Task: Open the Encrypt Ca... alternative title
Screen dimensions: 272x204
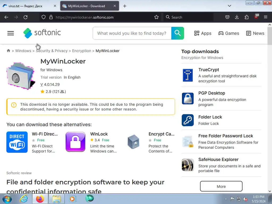Action: coord(161,134)
